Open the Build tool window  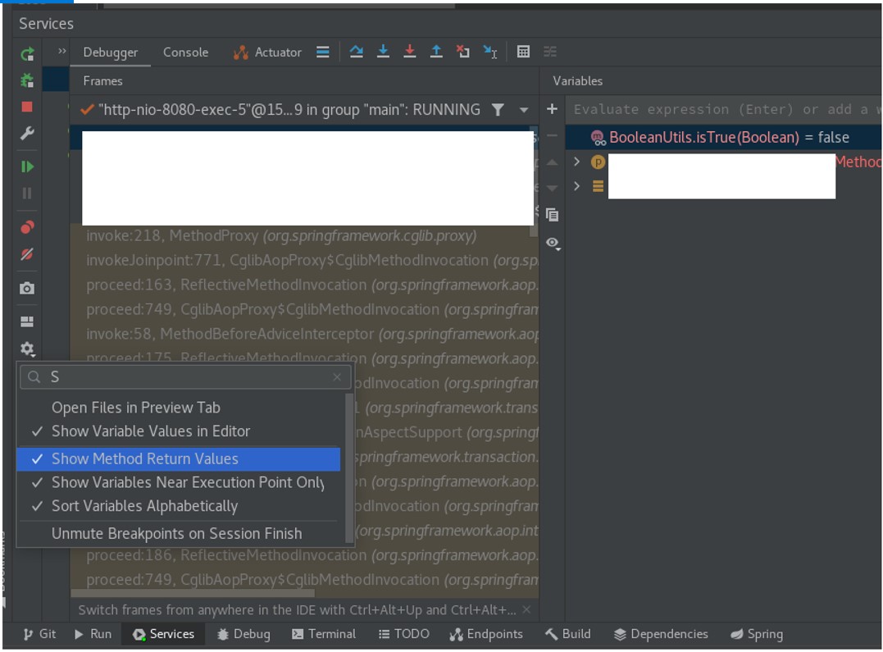[567, 634]
